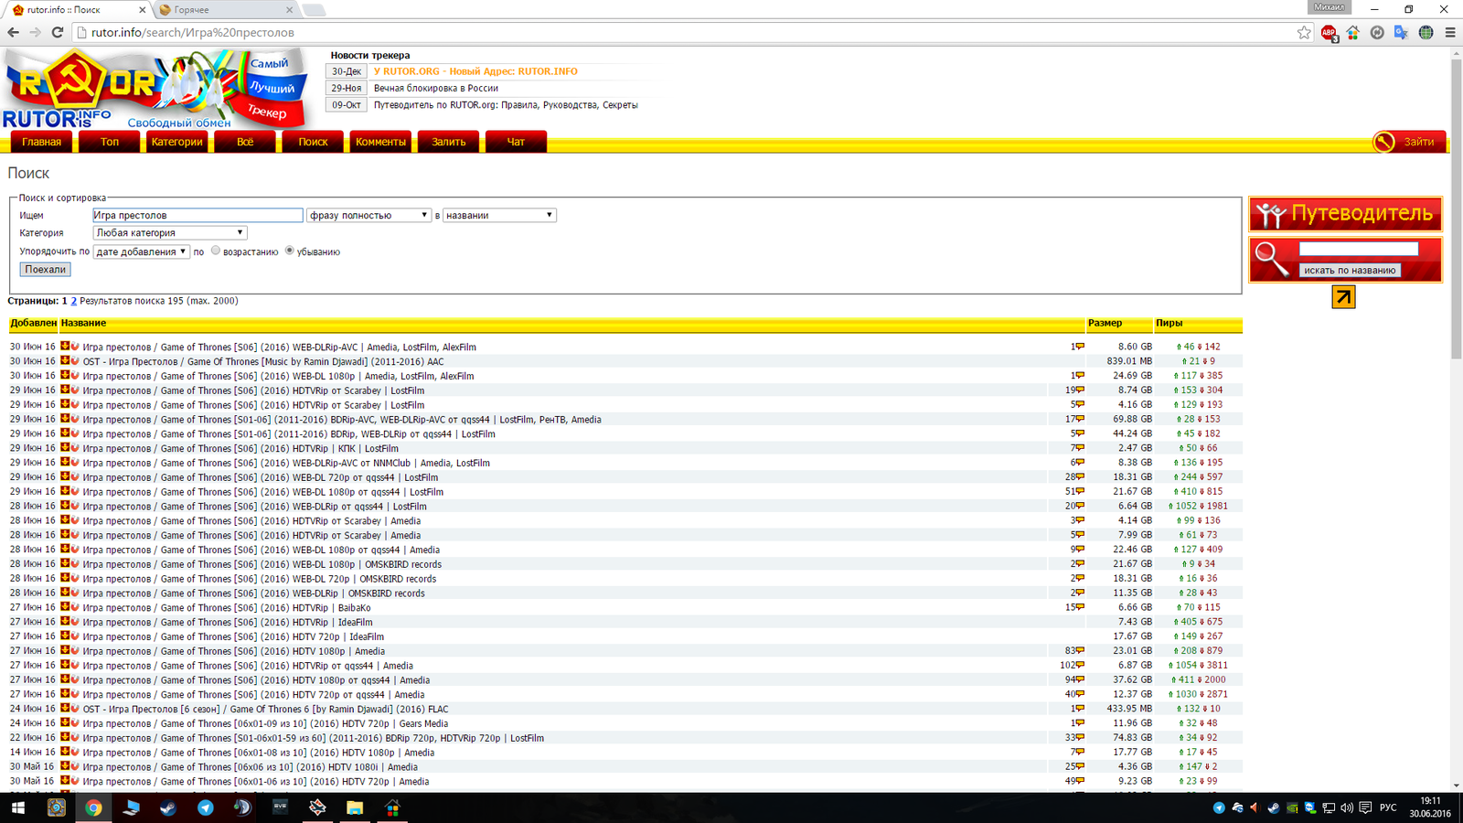Open the 'фразу полностью' match dropdown

(368, 215)
